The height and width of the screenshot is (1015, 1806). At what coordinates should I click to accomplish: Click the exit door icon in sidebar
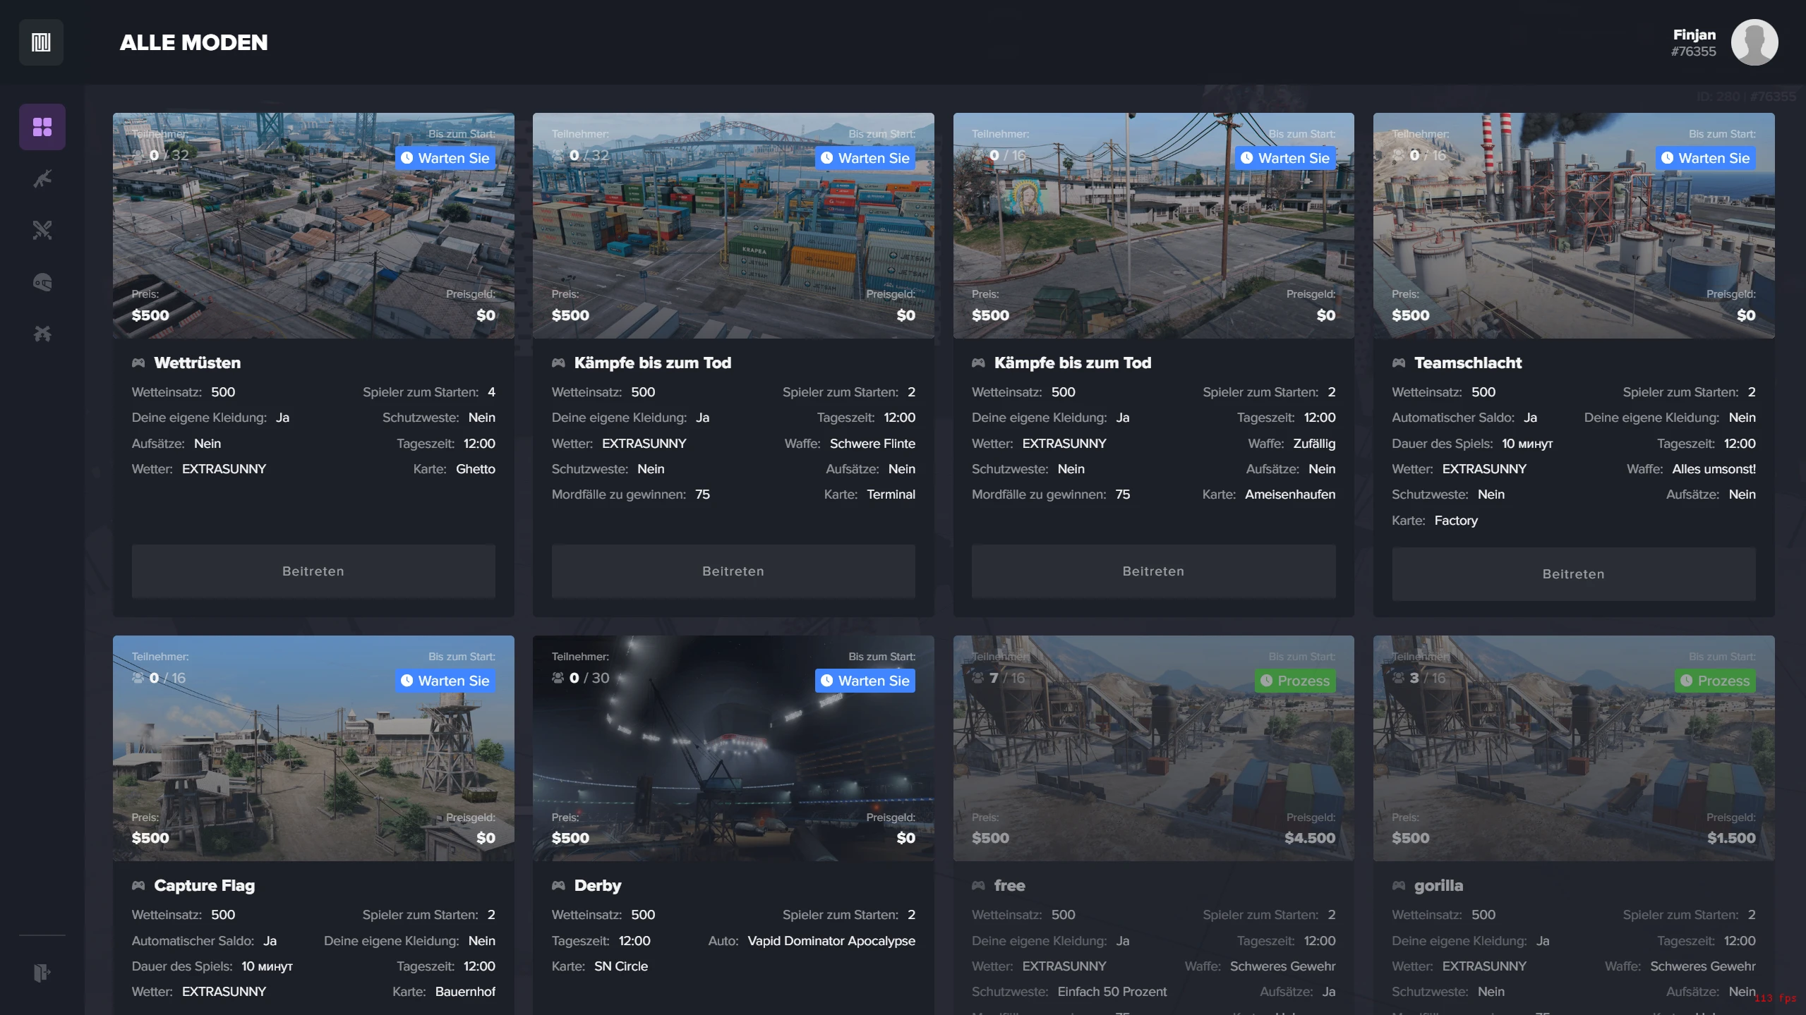coord(42,973)
